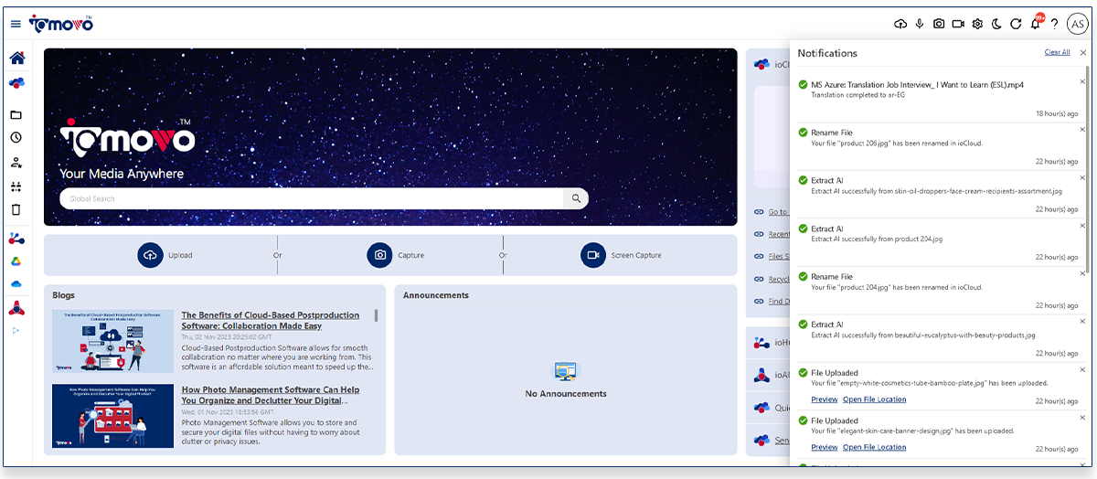Image resolution: width=1097 pixels, height=479 pixels.
Task: Open the ioHub sidebar icon
Action: click(x=16, y=239)
